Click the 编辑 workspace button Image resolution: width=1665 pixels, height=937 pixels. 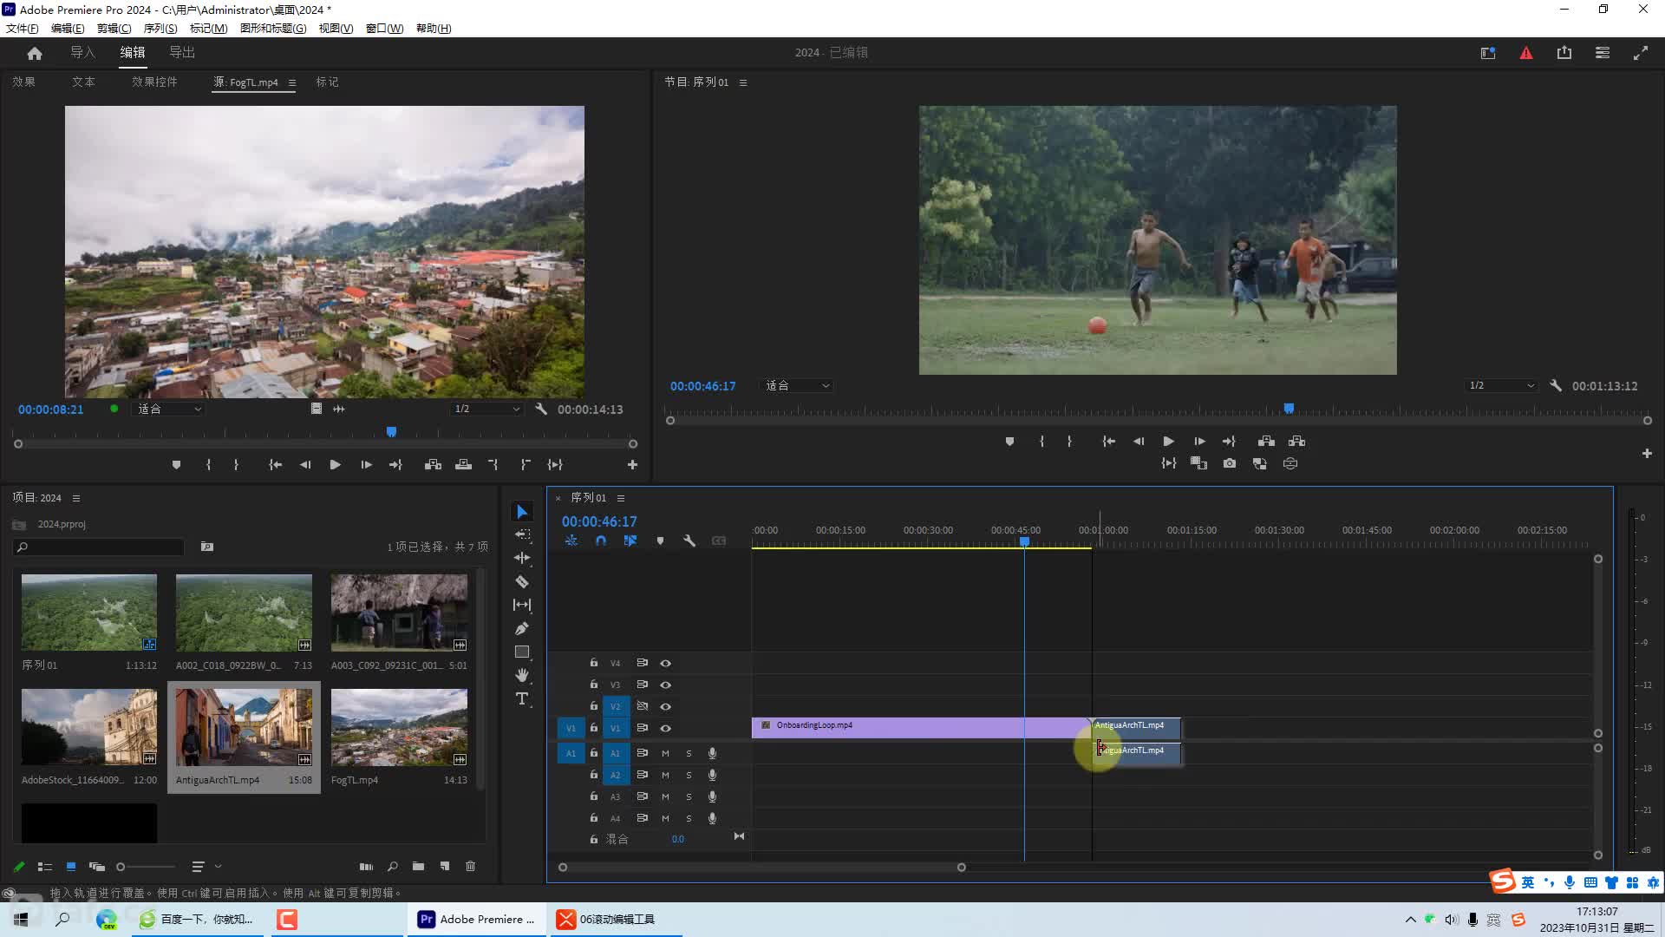click(x=133, y=52)
